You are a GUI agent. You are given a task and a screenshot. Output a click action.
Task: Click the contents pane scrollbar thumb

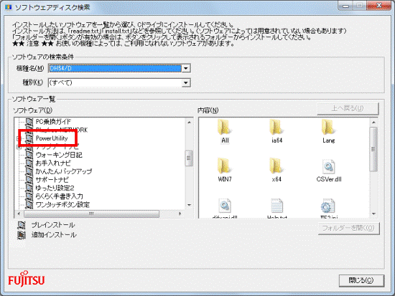[x=374, y=149]
